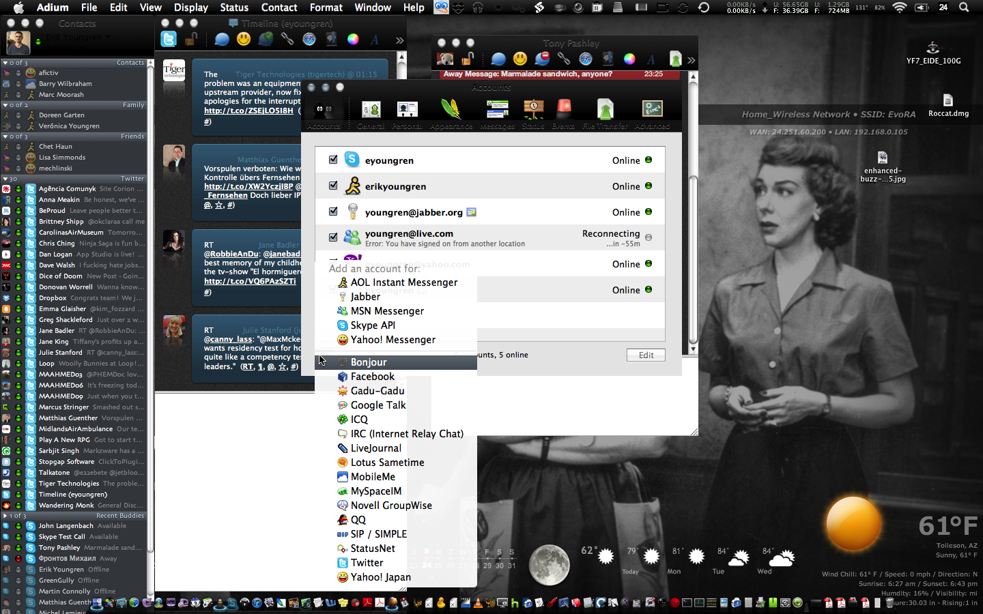983x614 pixels.
Task: Click the blue speech bubble in Tony Pashley toolbar
Action: pyautogui.click(x=498, y=59)
